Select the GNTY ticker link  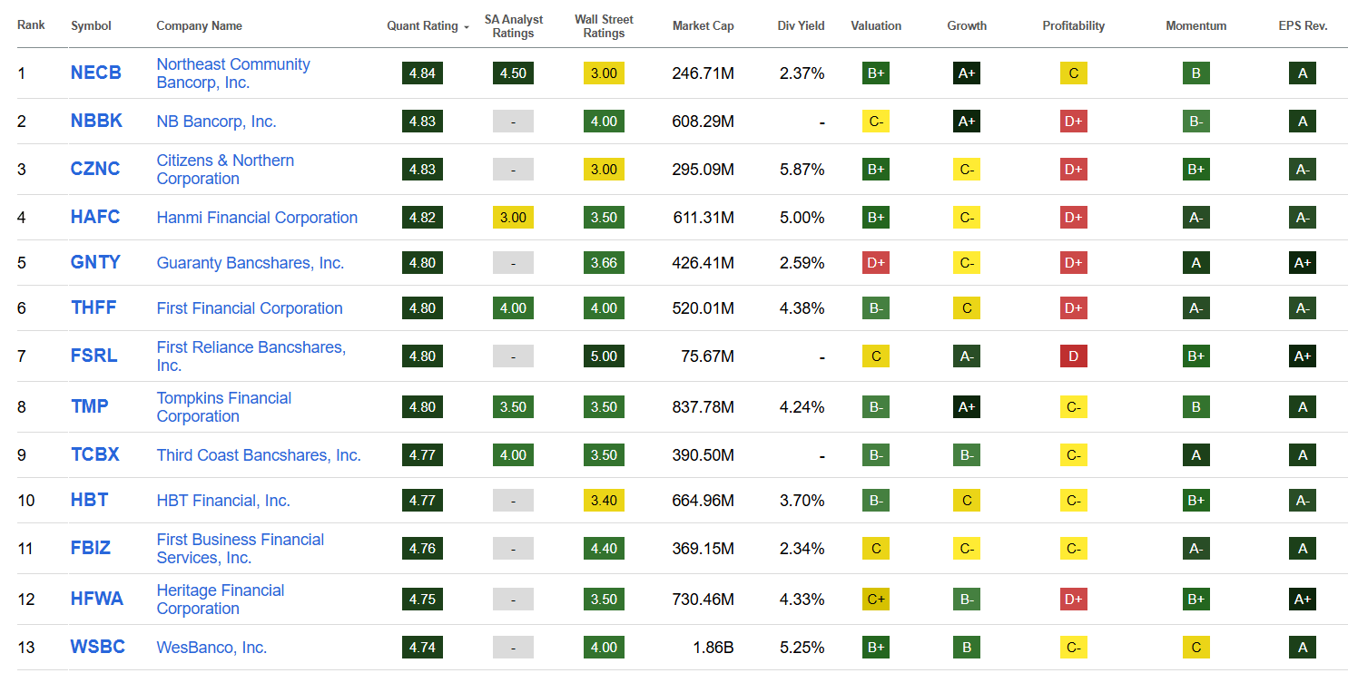pyautogui.click(x=95, y=263)
